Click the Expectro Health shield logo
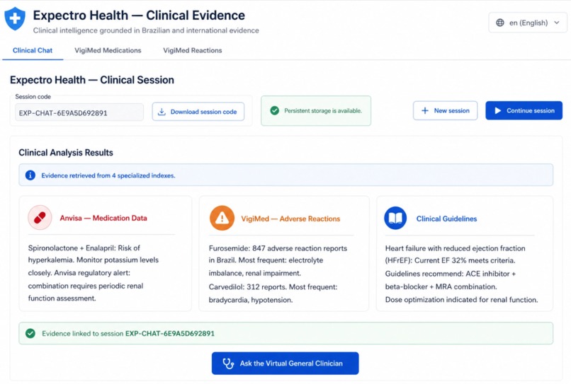Screen dimensions: 571x384 click(x=15, y=18)
